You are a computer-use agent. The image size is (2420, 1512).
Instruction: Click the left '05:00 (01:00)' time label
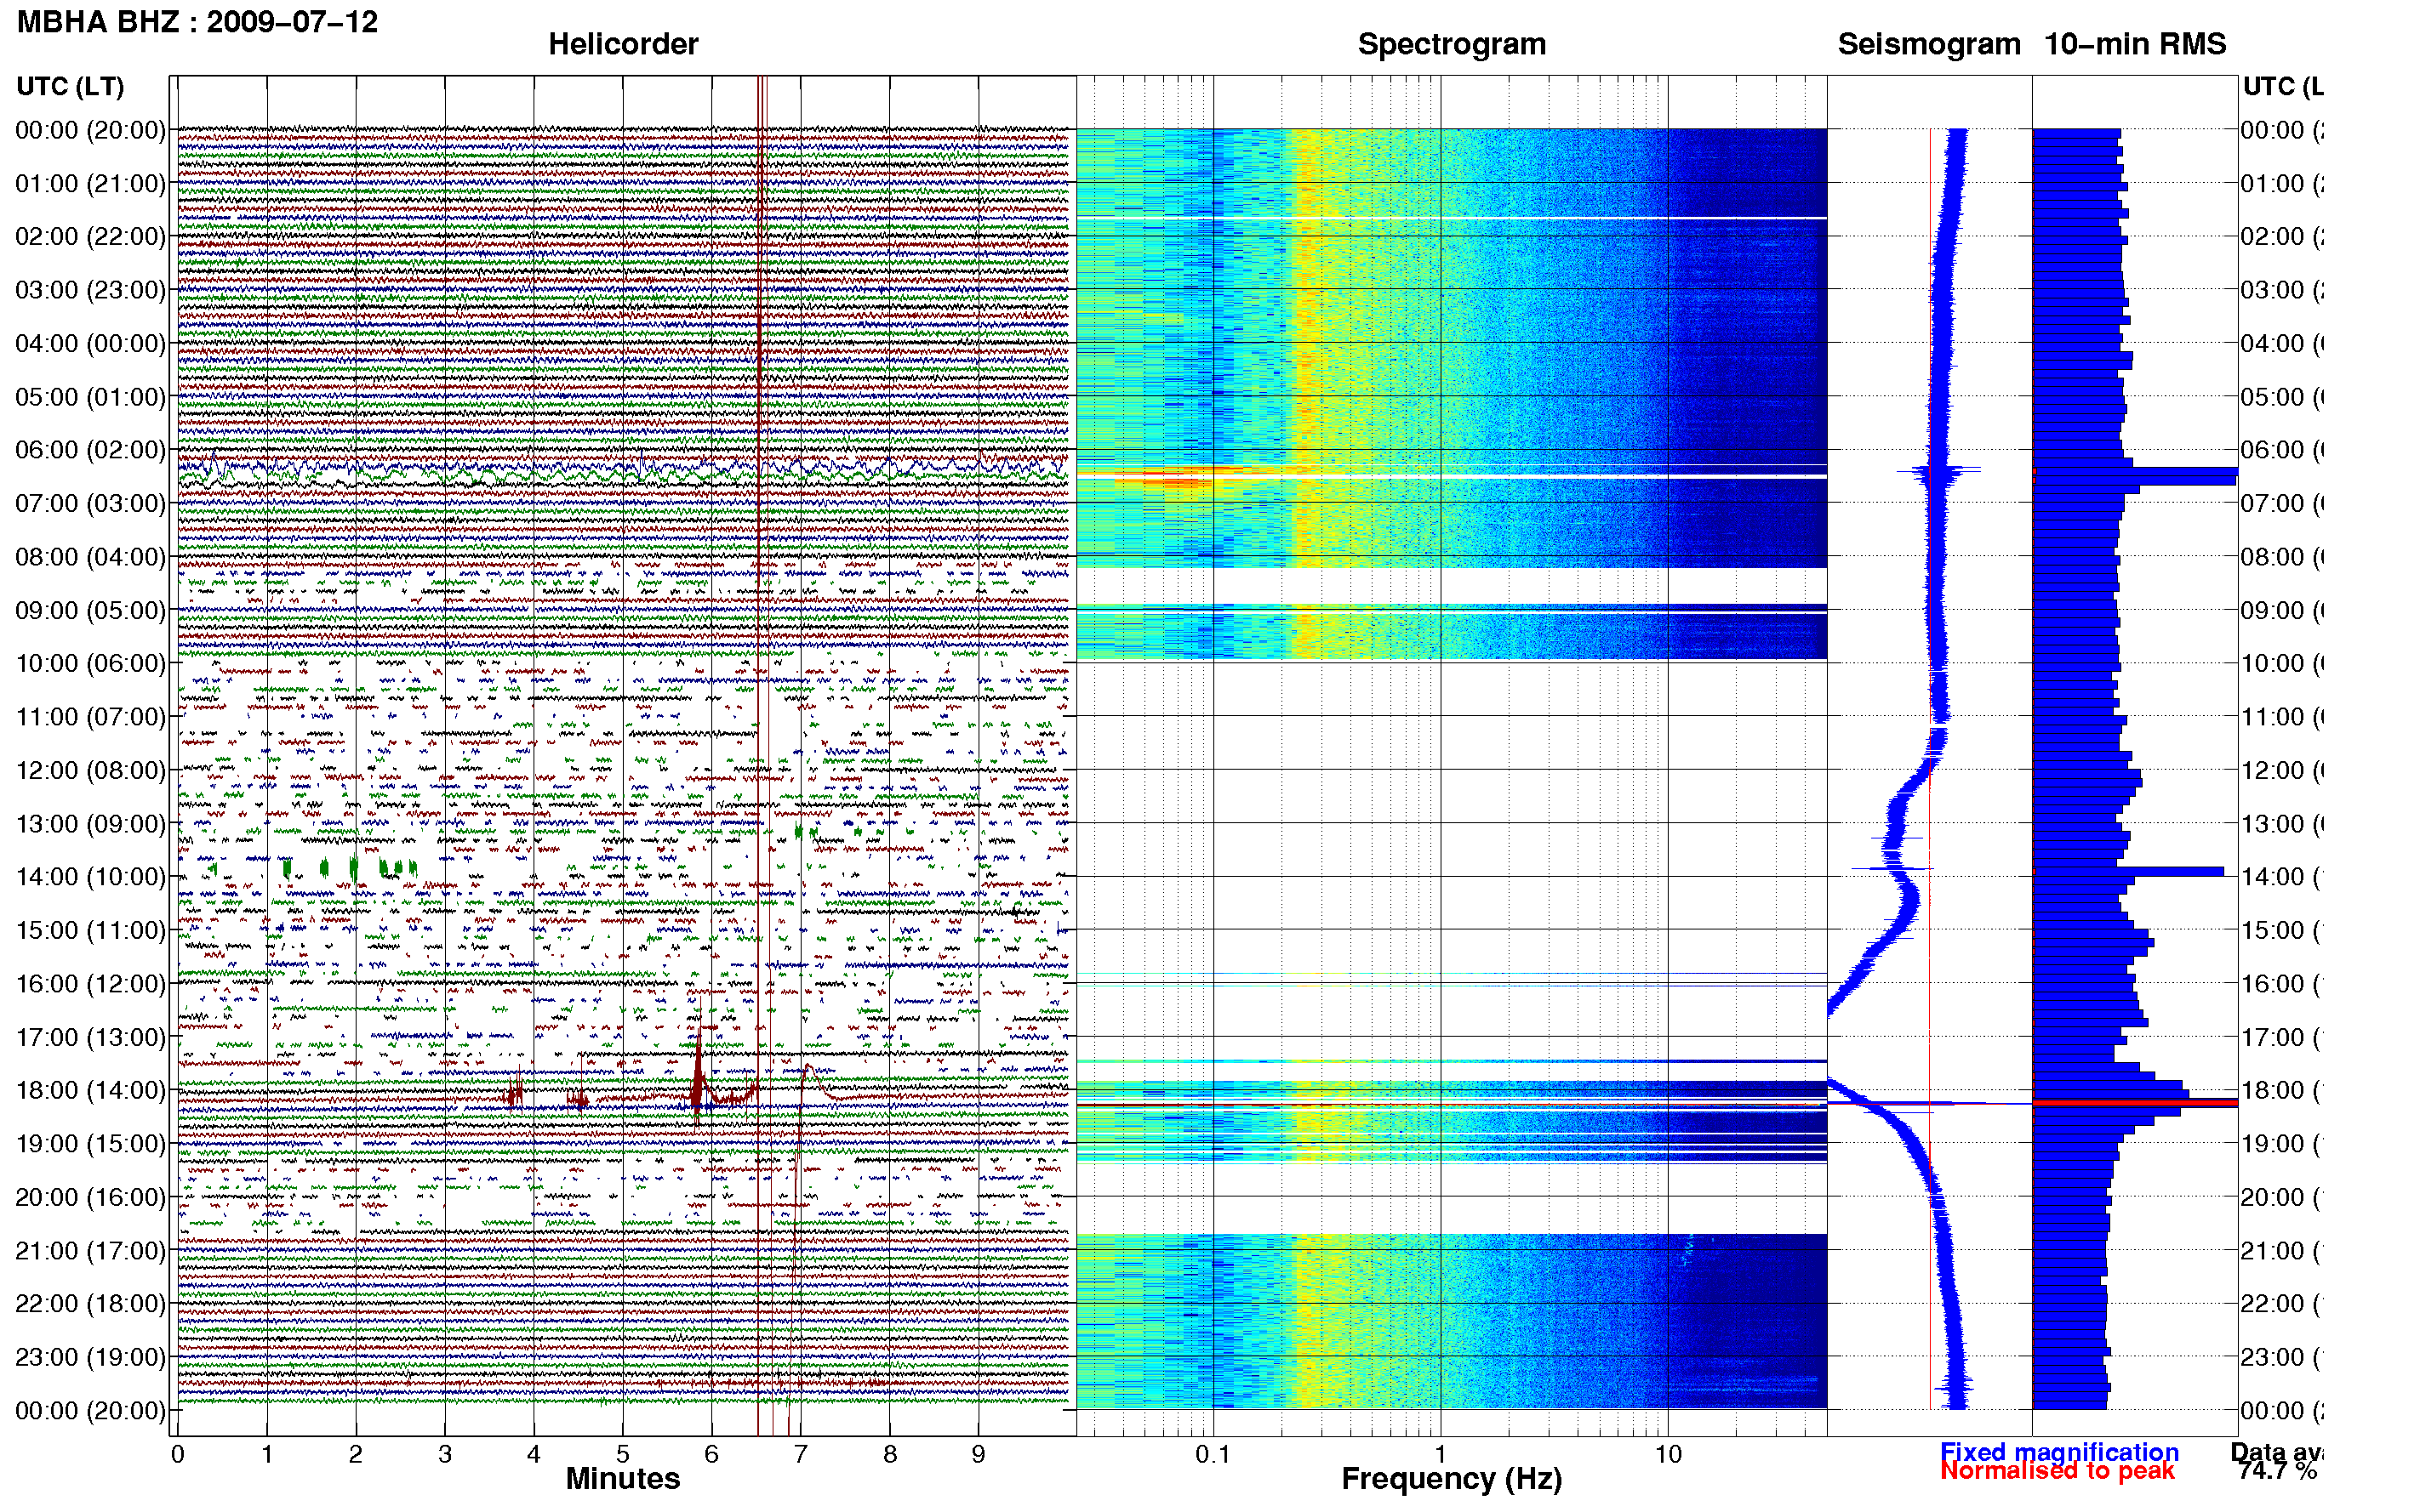coord(90,397)
